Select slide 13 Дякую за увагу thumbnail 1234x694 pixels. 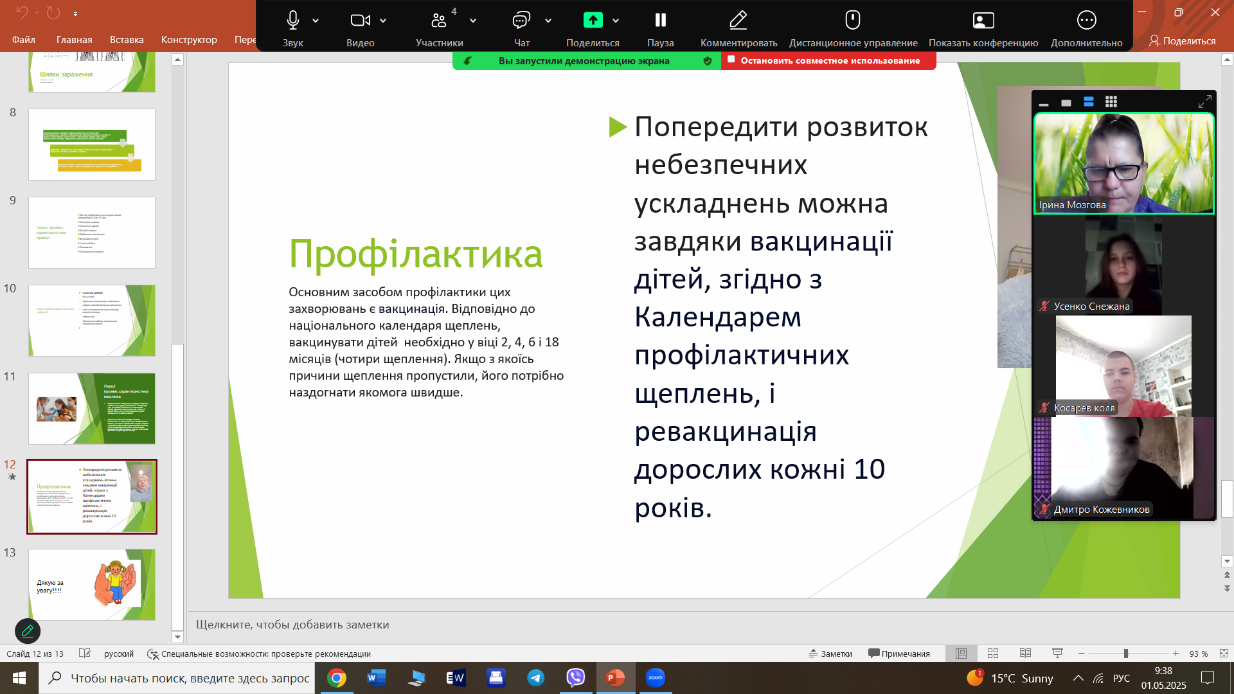pyautogui.click(x=92, y=585)
